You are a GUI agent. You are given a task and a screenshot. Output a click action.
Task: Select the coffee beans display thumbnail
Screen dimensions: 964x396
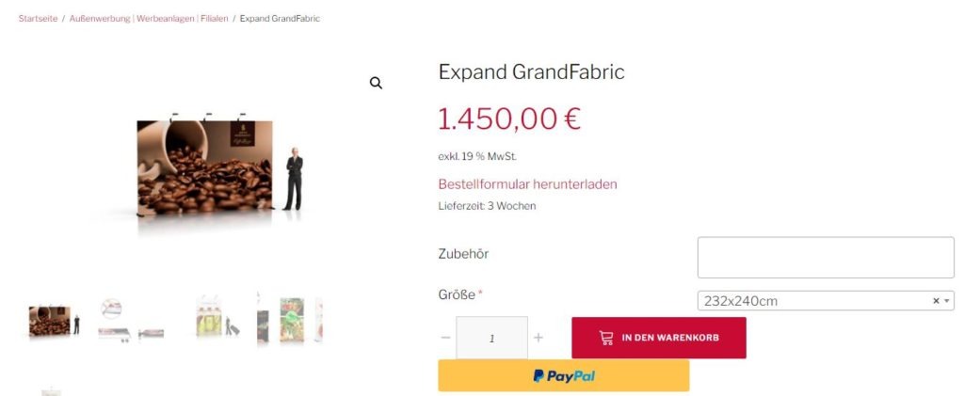[54, 321]
